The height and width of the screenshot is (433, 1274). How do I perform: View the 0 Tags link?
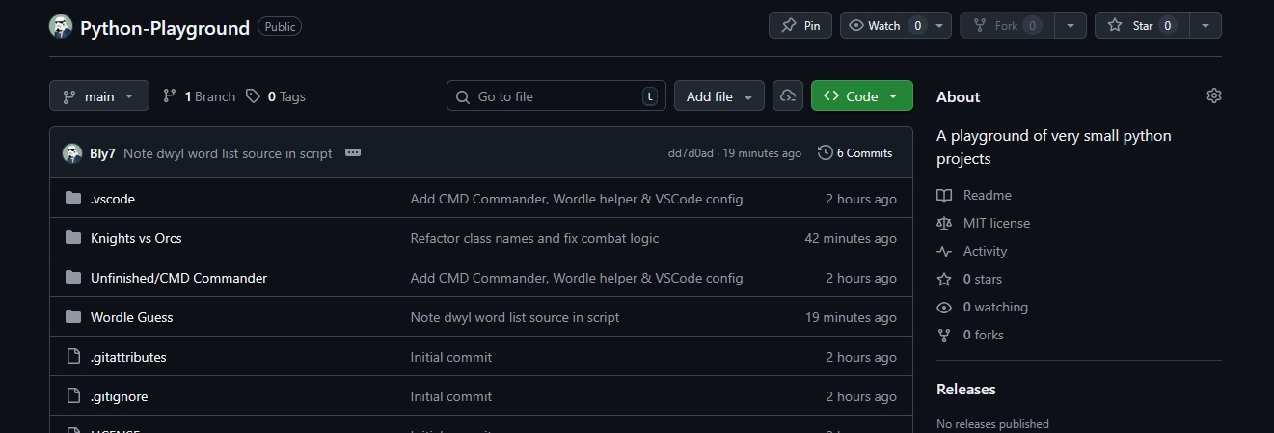pyautogui.click(x=276, y=96)
